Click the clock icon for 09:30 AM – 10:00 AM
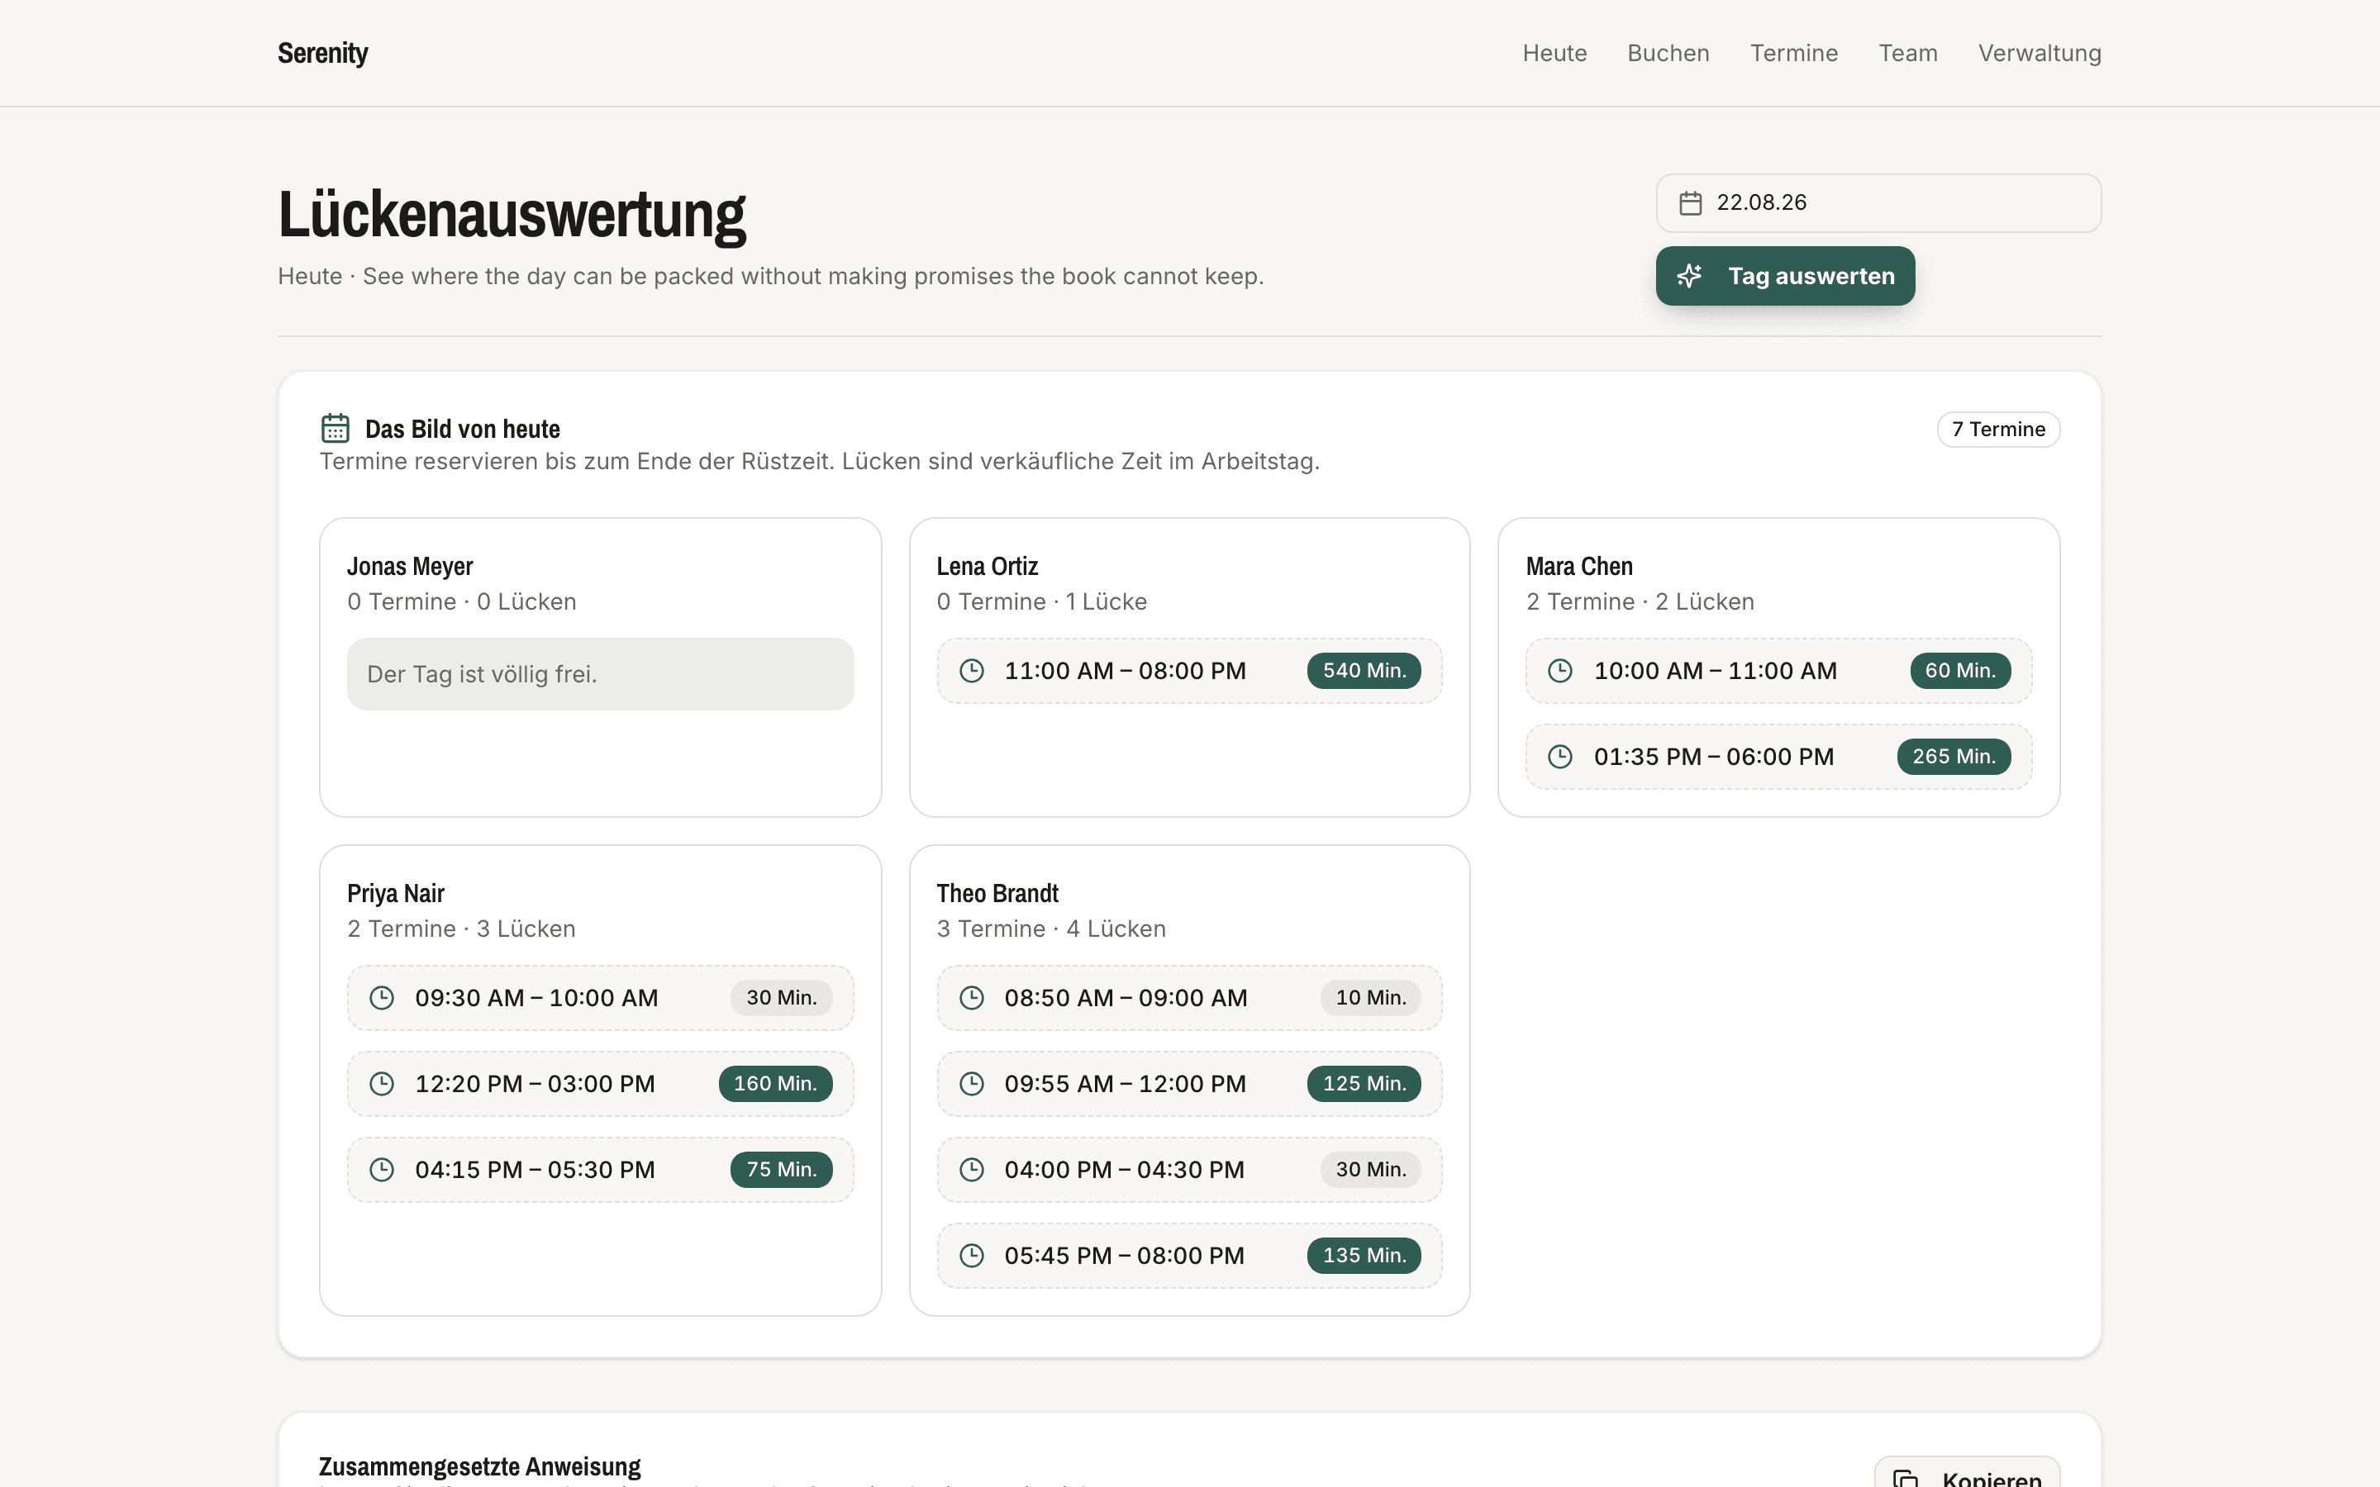The height and width of the screenshot is (1487, 2380). [382, 998]
